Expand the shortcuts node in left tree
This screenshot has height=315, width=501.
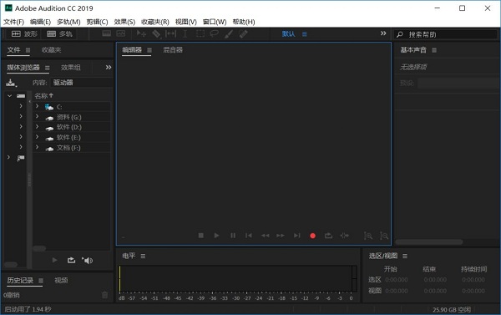8,157
